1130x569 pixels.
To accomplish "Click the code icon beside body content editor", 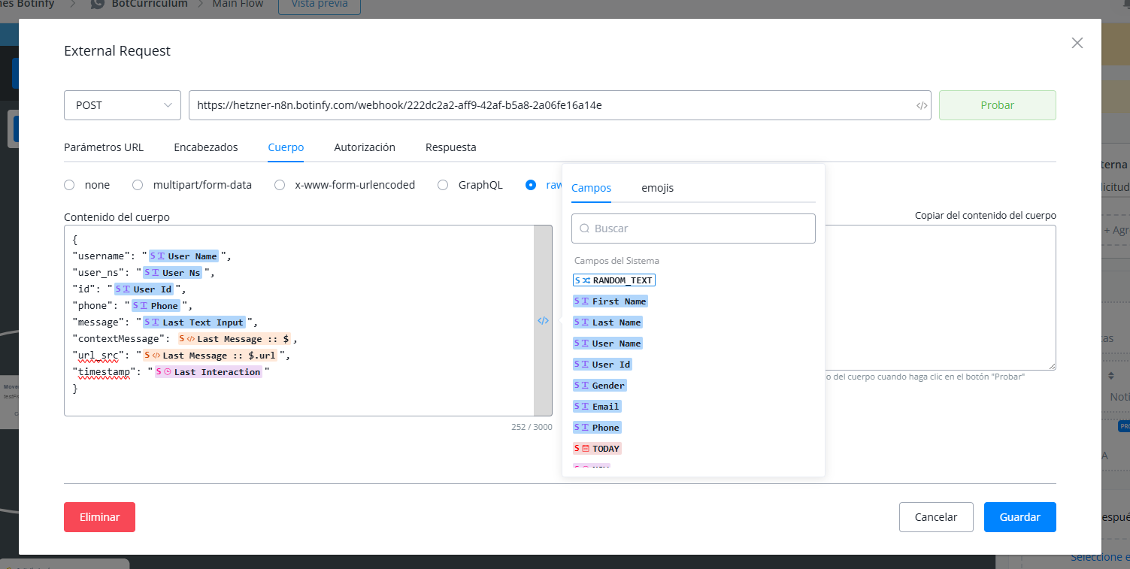I will click(543, 320).
